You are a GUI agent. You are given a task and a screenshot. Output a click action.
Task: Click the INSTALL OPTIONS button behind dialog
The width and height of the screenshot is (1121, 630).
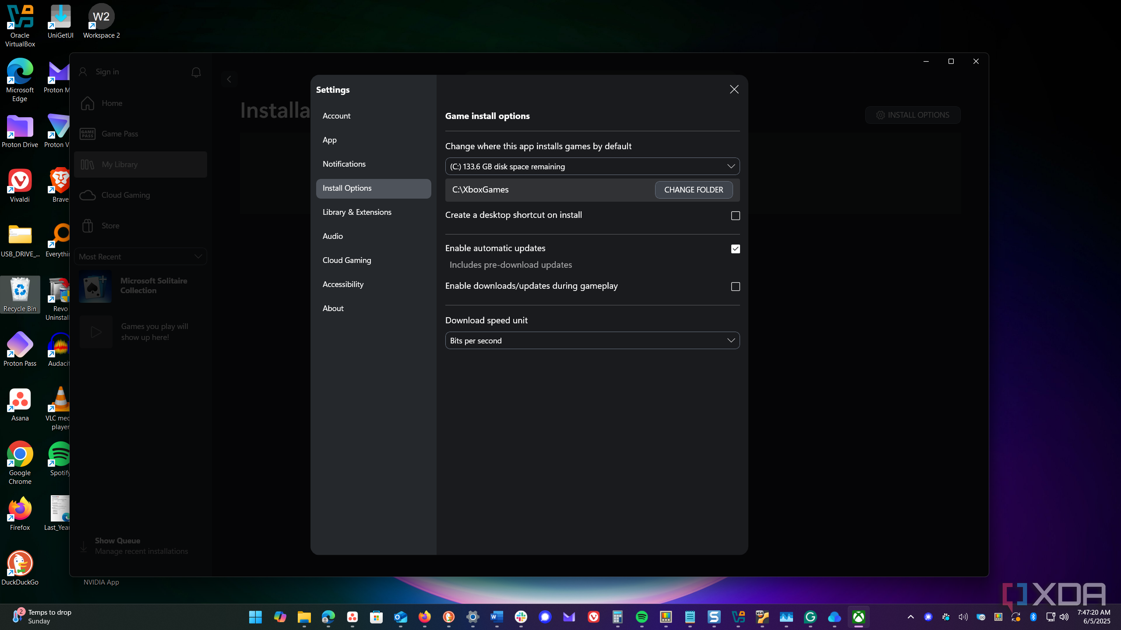coord(913,115)
